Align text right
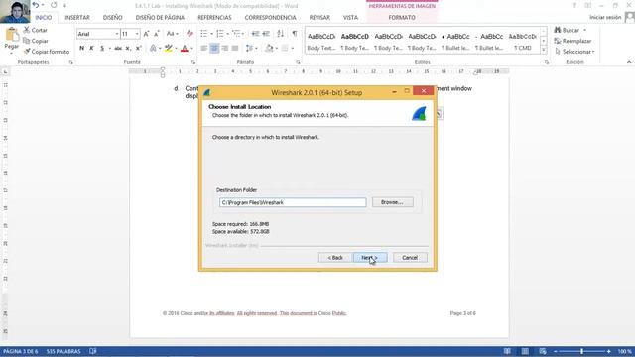 [x=225, y=49]
